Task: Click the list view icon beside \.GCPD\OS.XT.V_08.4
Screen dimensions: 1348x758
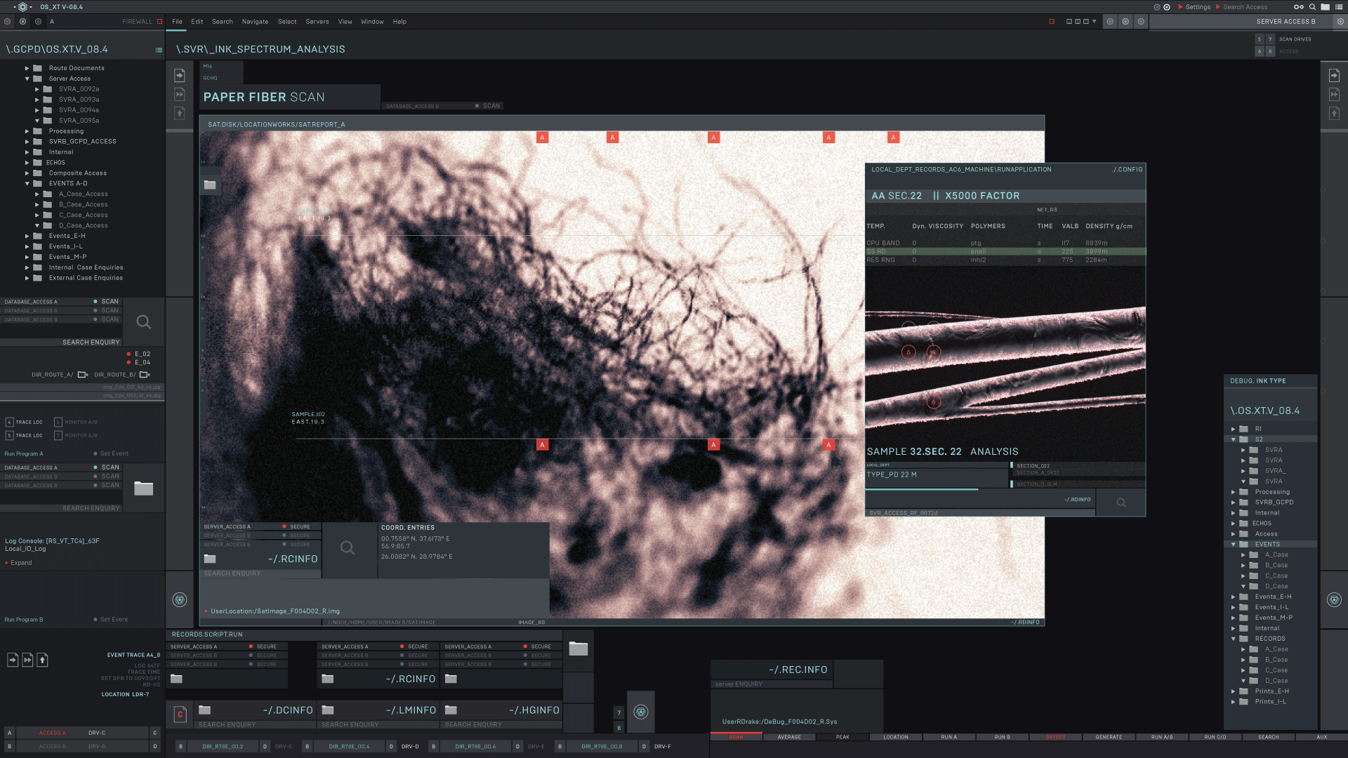Action: 159,50
